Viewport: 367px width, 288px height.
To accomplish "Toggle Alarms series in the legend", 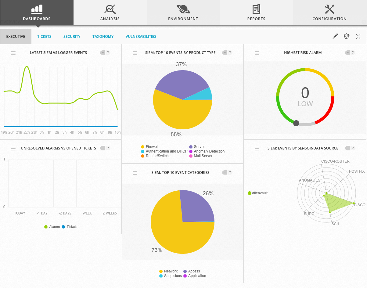I will tap(52, 227).
